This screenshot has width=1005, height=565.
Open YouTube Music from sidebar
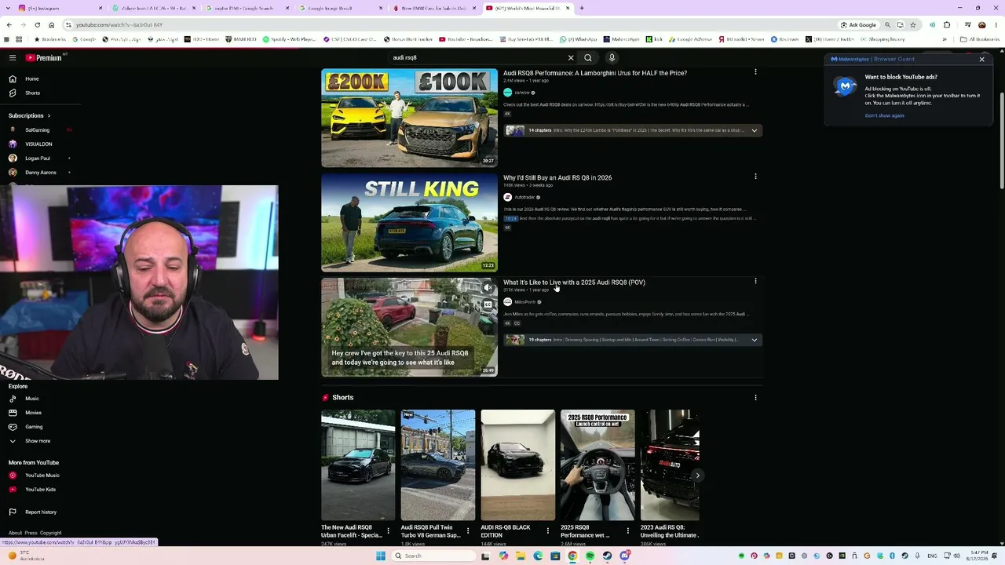pos(42,476)
